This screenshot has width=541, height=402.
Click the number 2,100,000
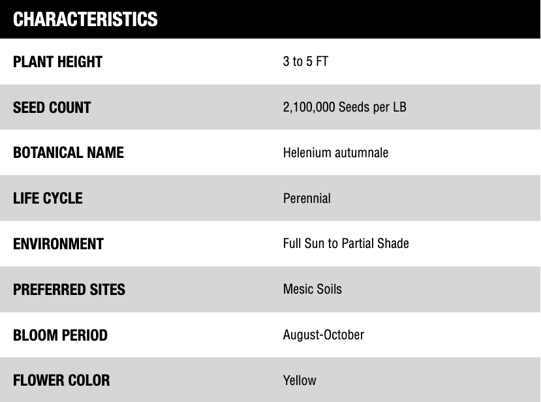click(x=309, y=107)
